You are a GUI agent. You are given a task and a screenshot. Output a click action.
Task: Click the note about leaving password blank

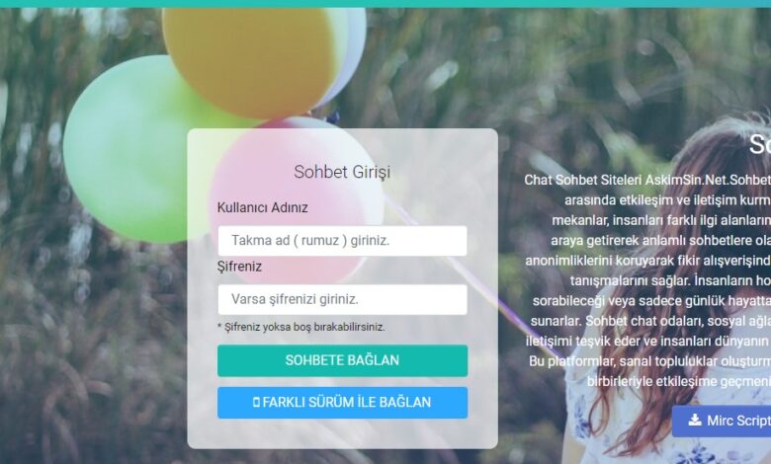coord(300,327)
